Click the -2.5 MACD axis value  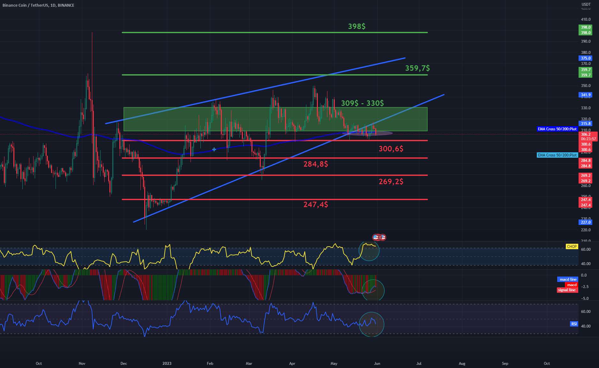pyautogui.click(x=585, y=287)
